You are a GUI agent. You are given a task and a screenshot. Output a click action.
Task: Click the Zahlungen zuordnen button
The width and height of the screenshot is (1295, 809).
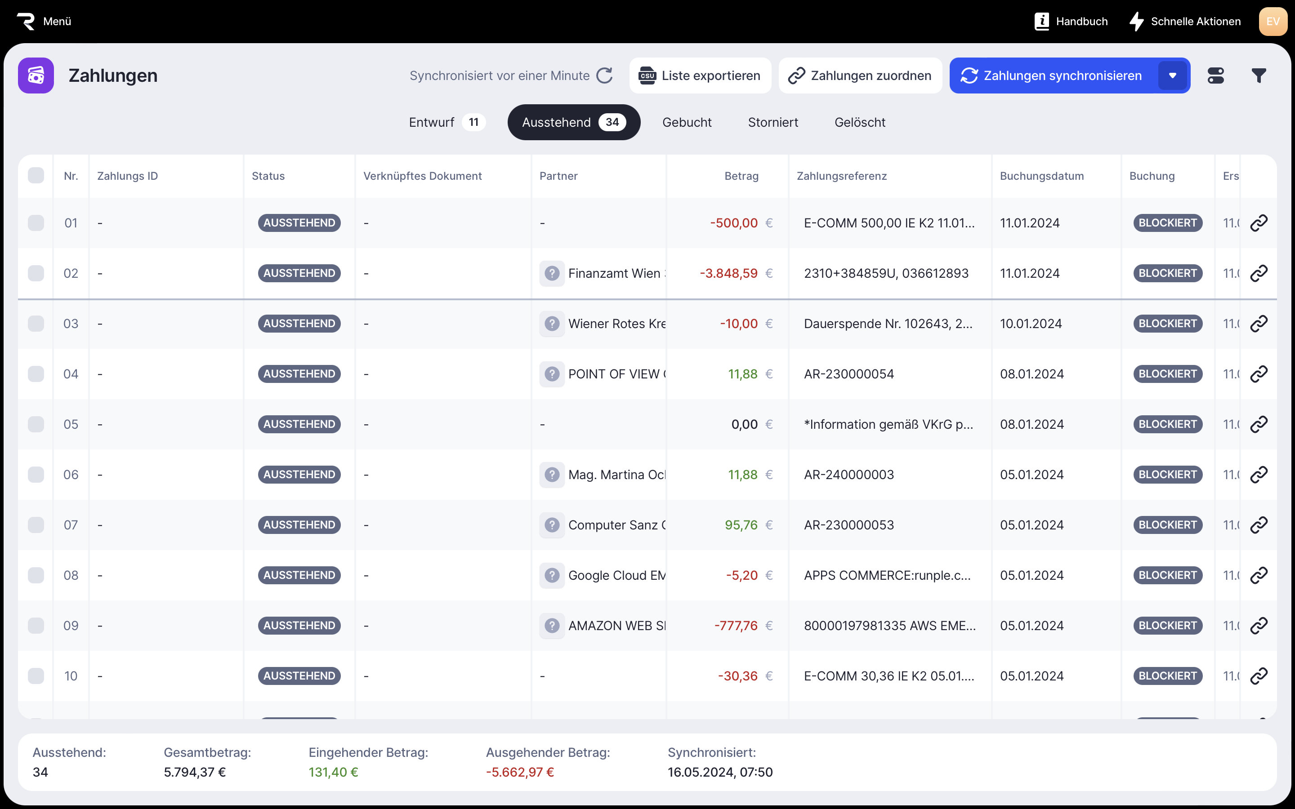[860, 76]
